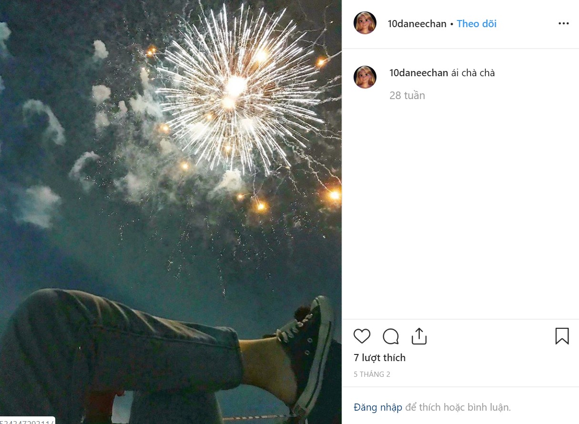579x424 pixels.
Task: View the 7 lượt thích likes list
Action: coord(379,358)
